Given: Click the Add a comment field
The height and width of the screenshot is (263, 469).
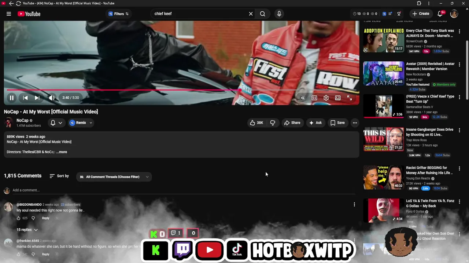Looking at the screenshot, I should (183, 190).
